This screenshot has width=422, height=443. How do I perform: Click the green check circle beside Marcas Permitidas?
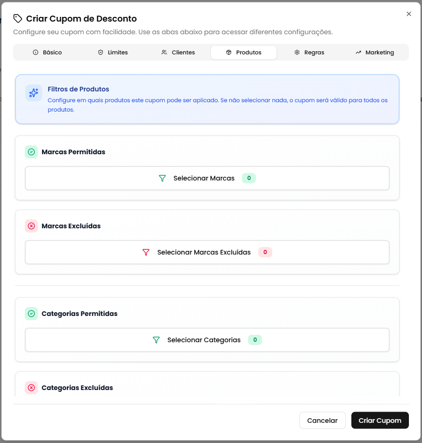click(31, 152)
